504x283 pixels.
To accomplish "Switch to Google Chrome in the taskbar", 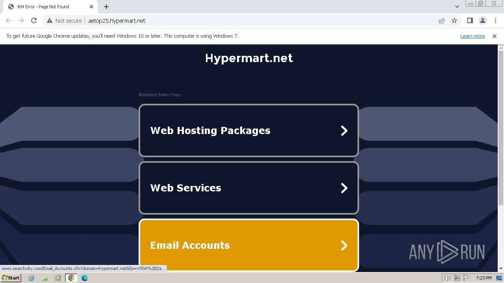I will pos(71,278).
